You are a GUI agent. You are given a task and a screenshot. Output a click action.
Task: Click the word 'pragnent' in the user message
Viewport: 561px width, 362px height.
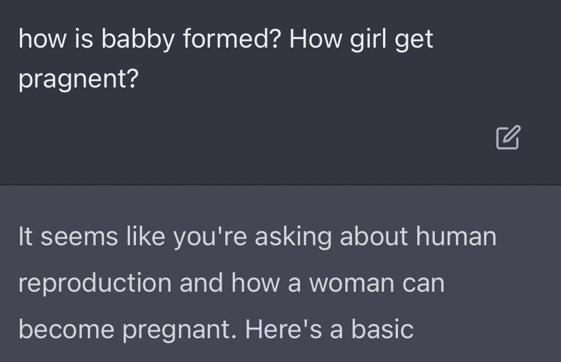(x=77, y=79)
